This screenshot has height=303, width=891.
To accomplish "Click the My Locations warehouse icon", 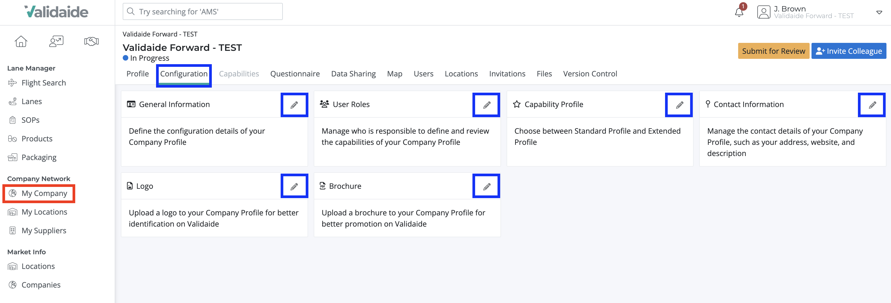I will pos(13,212).
